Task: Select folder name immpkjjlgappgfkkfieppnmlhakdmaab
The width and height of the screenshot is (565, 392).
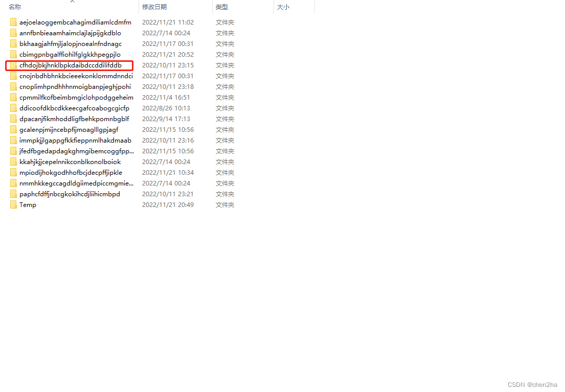Action: 75,141
